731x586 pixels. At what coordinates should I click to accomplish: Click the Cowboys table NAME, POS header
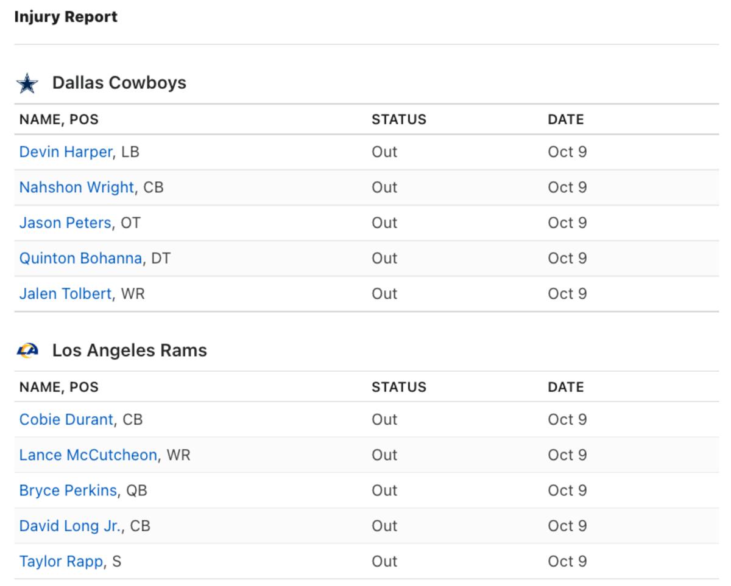[x=58, y=119]
